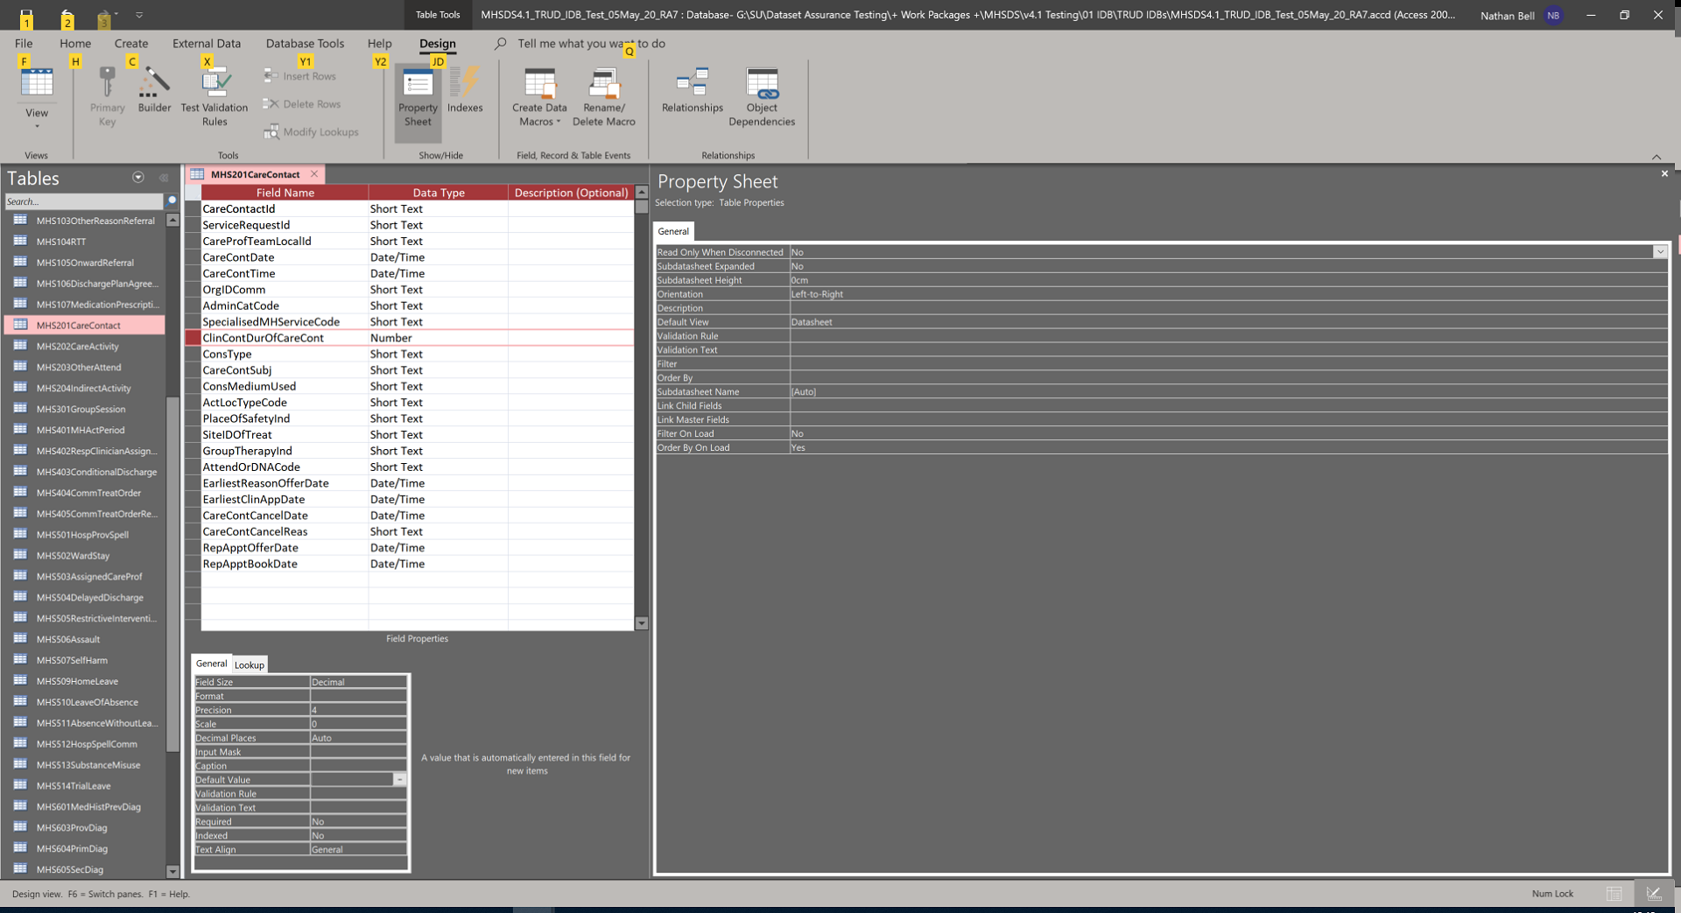Screen dimensions: 1681x913
Task: Click the Tell me search box
Action: click(x=591, y=43)
